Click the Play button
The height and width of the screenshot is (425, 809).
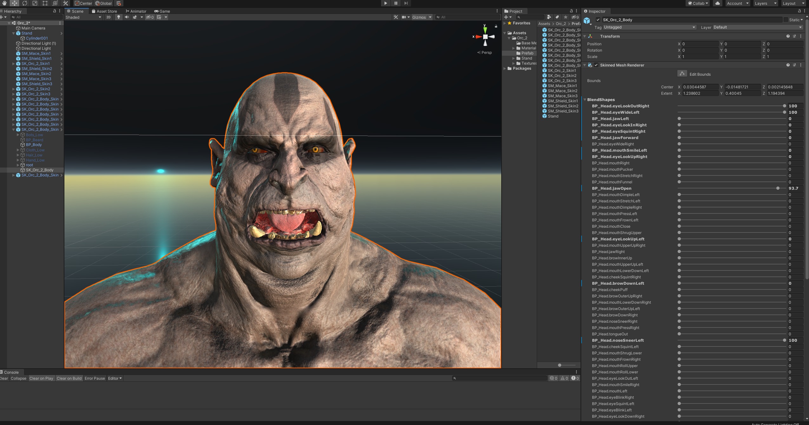[385, 3]
